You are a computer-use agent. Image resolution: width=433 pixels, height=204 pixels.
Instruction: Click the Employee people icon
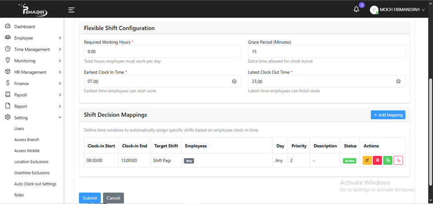point(8,38)
